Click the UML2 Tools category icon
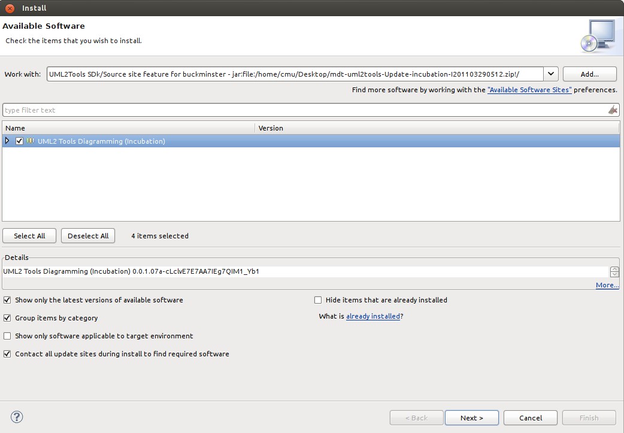Viewport: 624px width, 433px height. (x=31, y=141)
